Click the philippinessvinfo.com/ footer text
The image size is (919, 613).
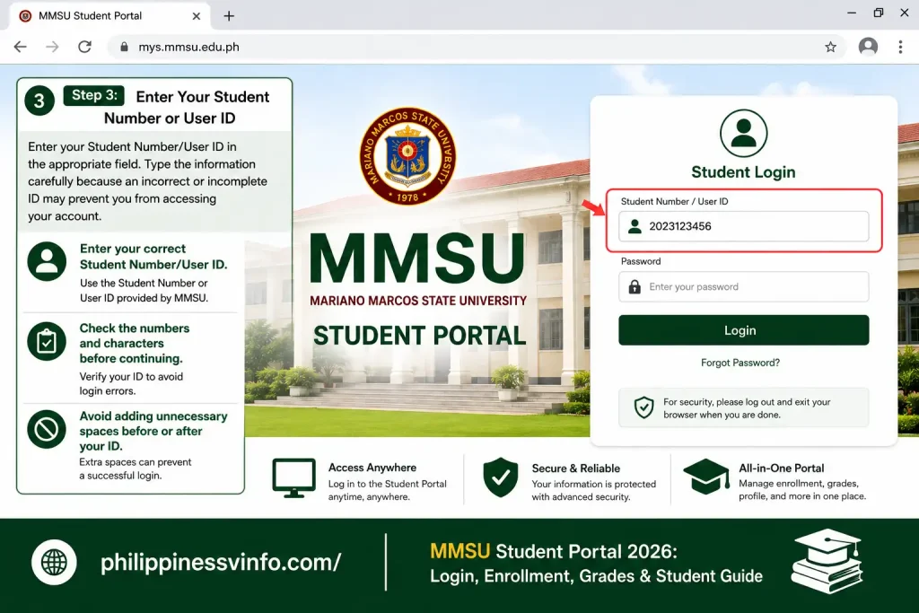point(221,563)
